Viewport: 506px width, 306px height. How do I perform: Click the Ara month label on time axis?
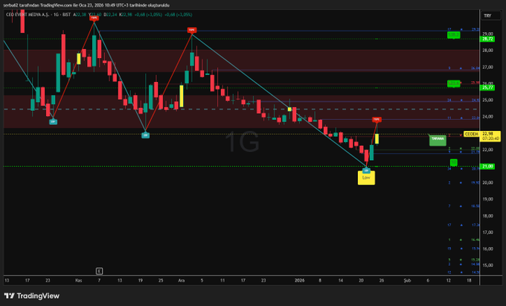[x=182, y=281]
